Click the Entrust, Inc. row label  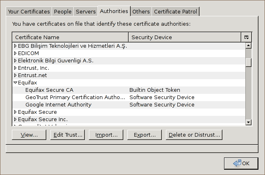[x=34, y=68]
